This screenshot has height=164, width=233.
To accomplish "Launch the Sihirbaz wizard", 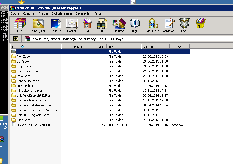I will pos(119,25).
